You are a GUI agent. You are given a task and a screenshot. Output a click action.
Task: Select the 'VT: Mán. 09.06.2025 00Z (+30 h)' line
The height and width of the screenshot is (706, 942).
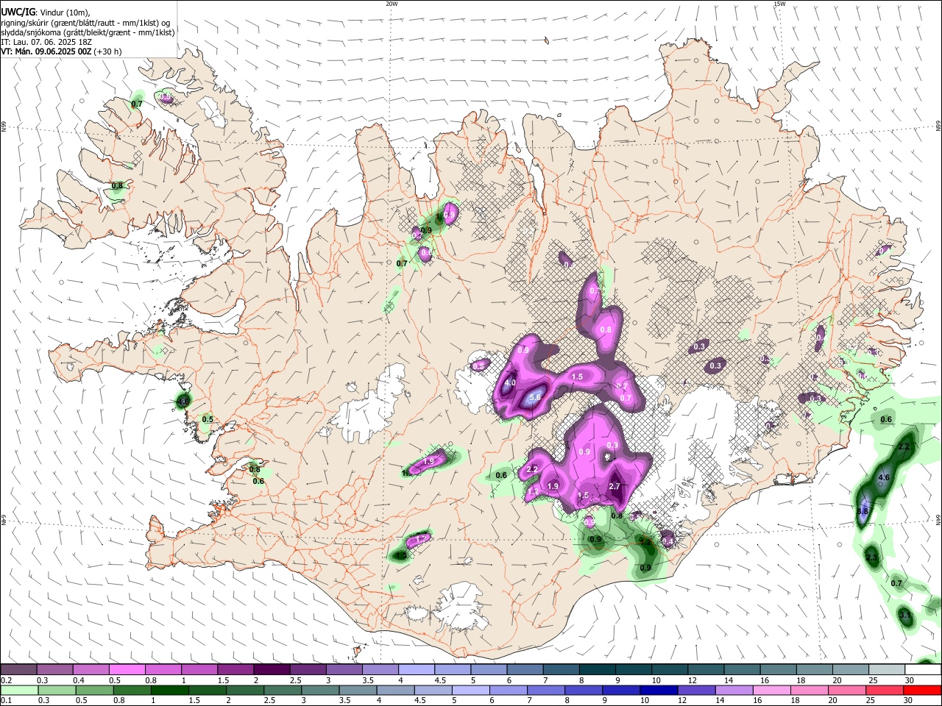pyautogui.click(x=62, y=51)
